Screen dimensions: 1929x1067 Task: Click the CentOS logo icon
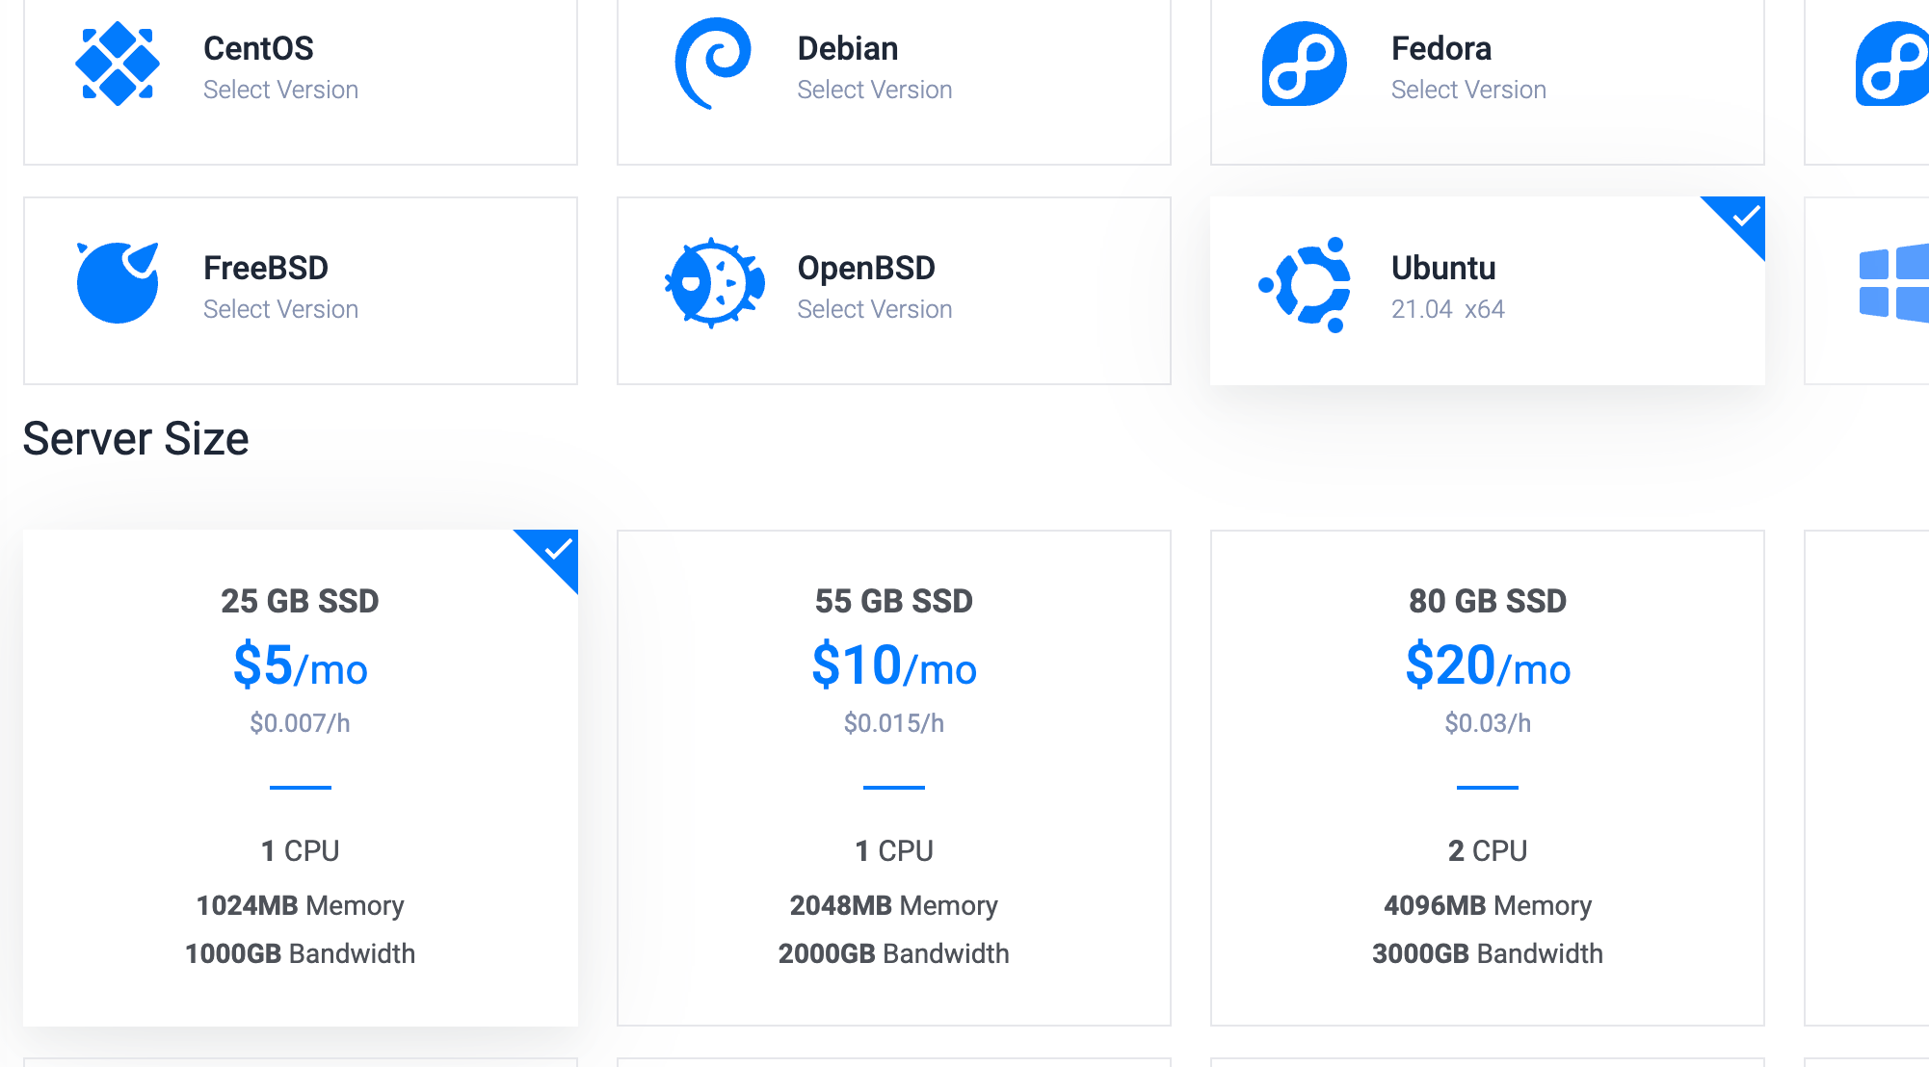tap(118, 64)
